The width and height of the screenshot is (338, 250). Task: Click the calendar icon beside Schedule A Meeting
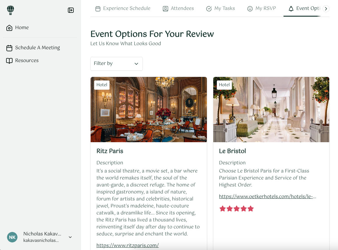tap(9, 47)
